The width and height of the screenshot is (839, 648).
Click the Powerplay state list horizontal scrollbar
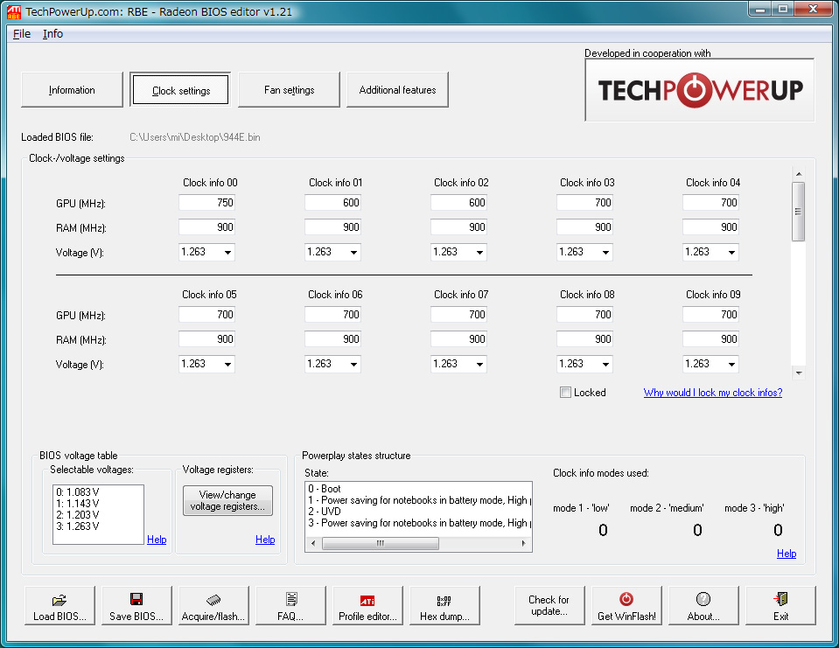[418, 543]
